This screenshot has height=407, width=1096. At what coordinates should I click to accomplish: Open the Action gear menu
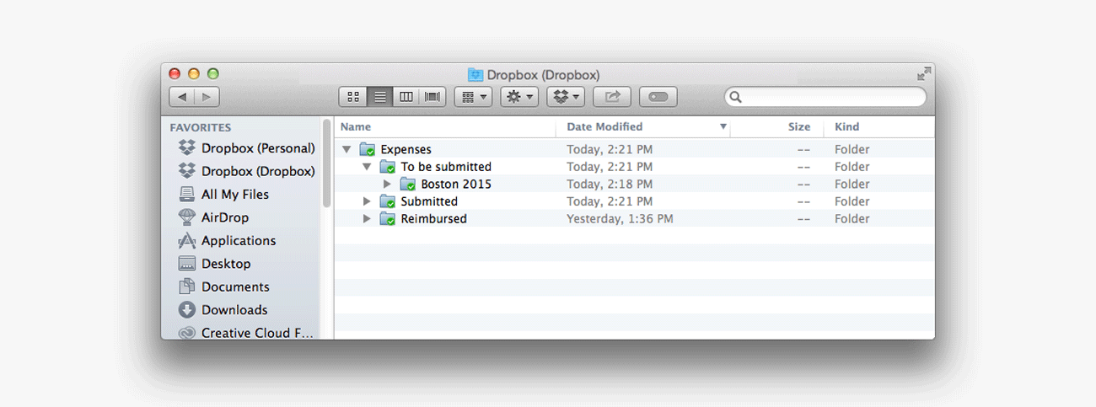[519, 97]
